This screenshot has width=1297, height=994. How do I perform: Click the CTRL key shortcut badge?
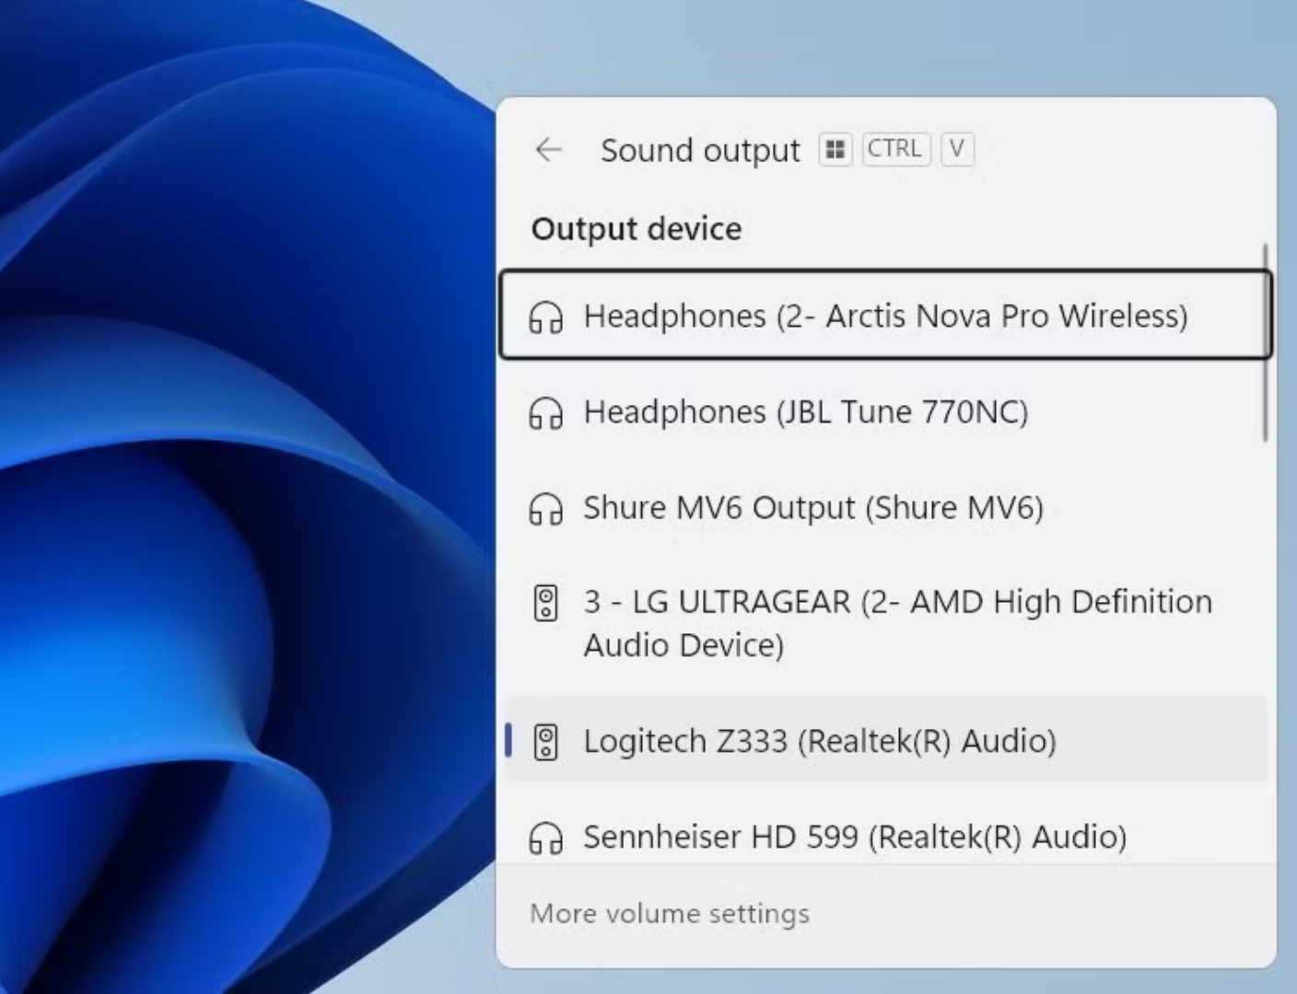click(894, 149)
